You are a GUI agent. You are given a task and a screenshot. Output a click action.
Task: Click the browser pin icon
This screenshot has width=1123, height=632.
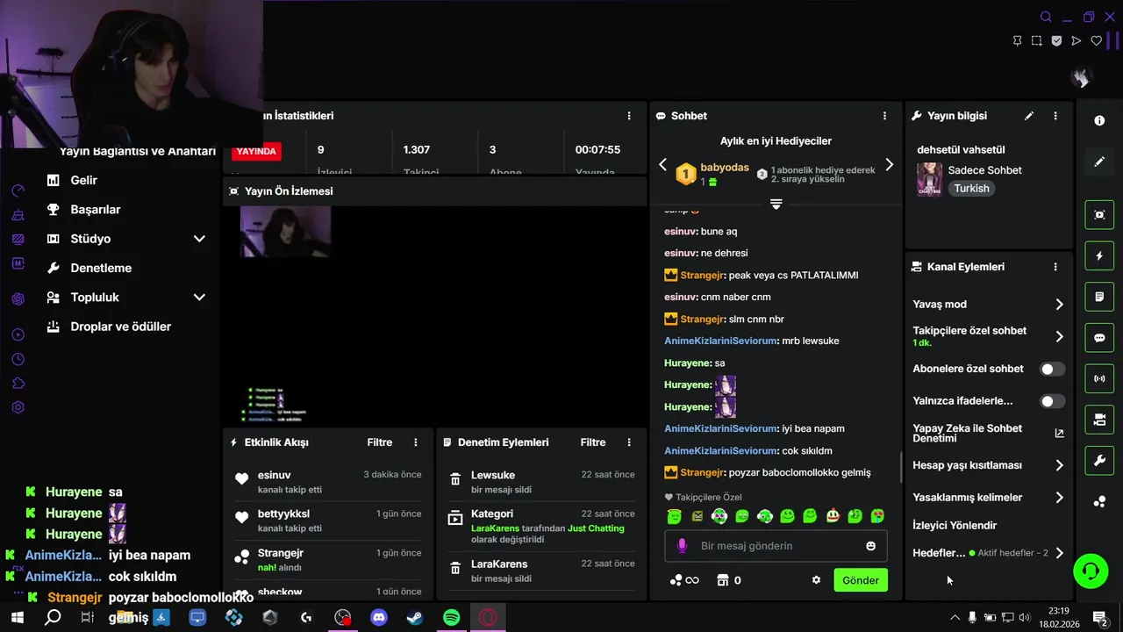click(x=1017, y=40)
